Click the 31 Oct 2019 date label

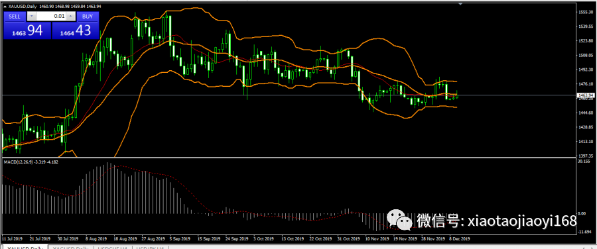(348, 239)
